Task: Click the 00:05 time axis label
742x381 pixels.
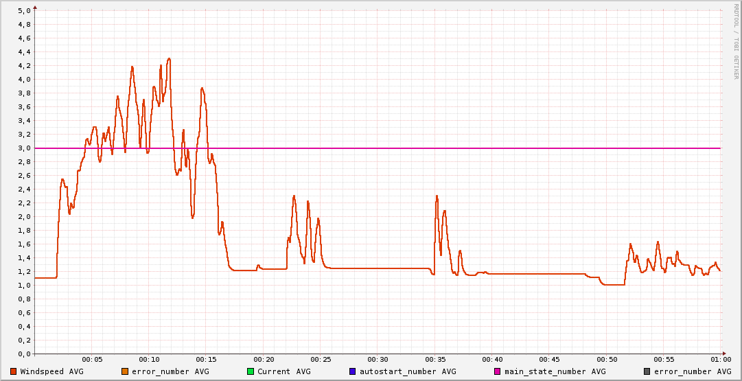Action: coord(92,360)
